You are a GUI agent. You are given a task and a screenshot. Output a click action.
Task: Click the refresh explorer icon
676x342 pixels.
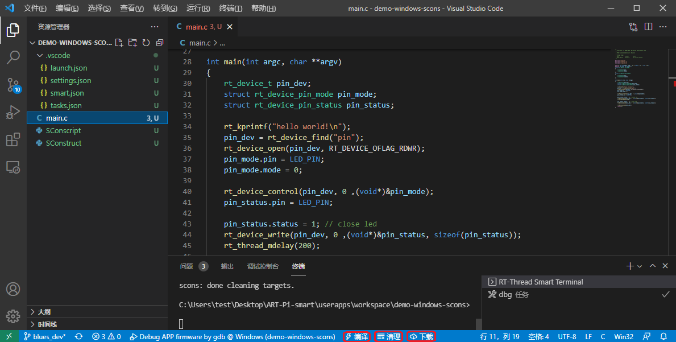146,43
